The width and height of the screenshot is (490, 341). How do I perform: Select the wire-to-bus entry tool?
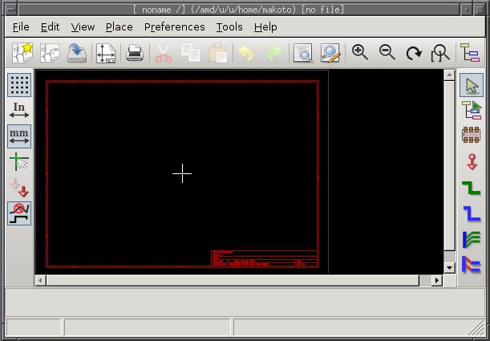pos(471,239)
